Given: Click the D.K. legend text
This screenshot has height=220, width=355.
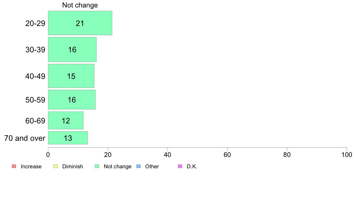Looking at the screenshot, I should click(x=192, y=166).
